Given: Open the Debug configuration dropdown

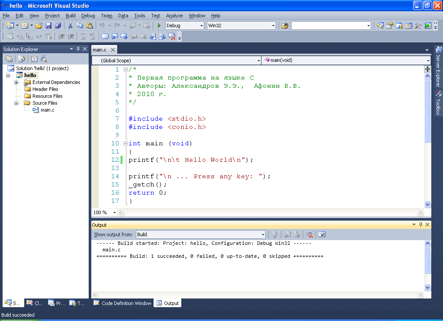Looking at the screenshot, I should pos(202,26).
